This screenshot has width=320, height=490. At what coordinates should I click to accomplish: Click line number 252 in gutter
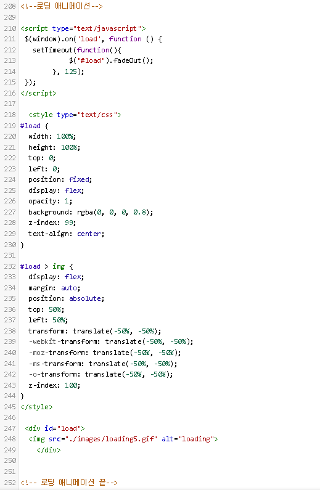point(10,483)
